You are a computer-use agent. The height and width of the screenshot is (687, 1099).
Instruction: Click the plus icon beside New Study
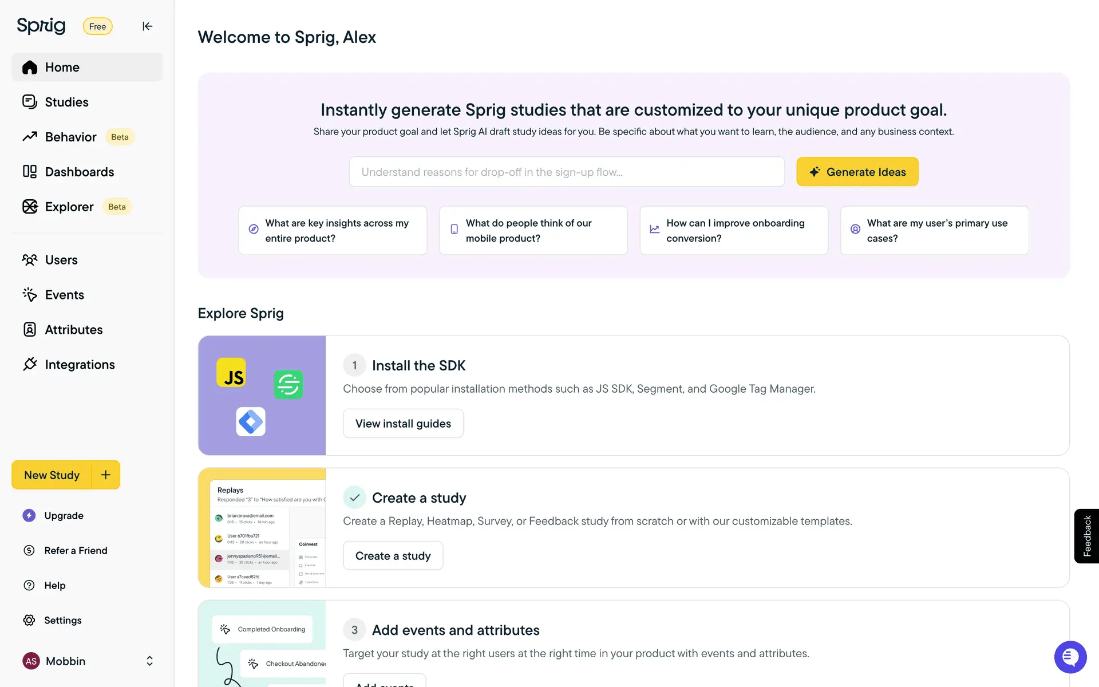(x=106, y=475)
